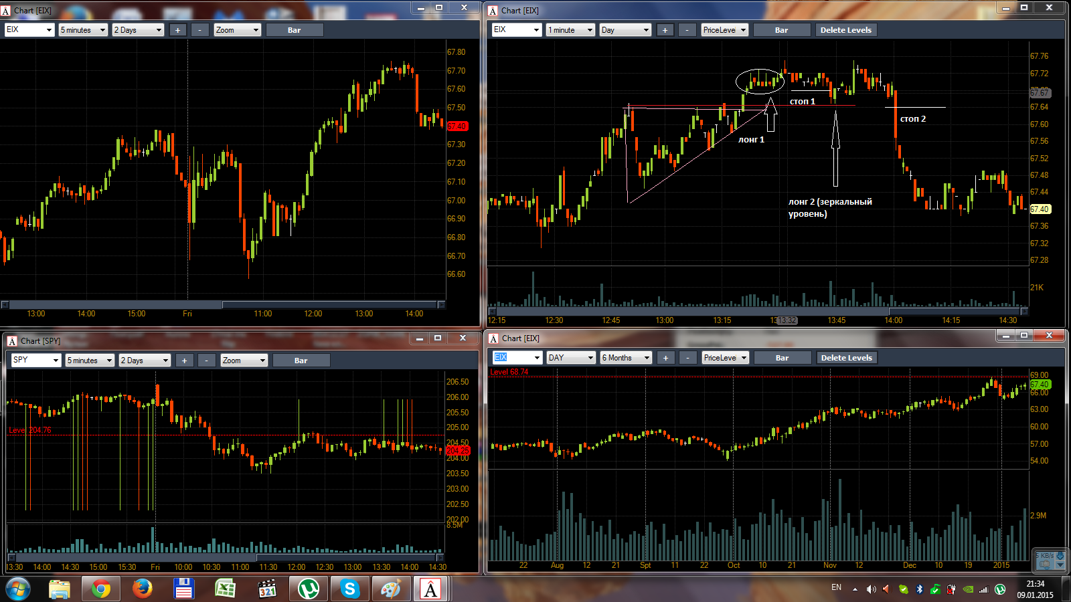The height and width of the screenshot is (602, 1071).
Task: Click the EN language indicator
Action: coord(836,587)
